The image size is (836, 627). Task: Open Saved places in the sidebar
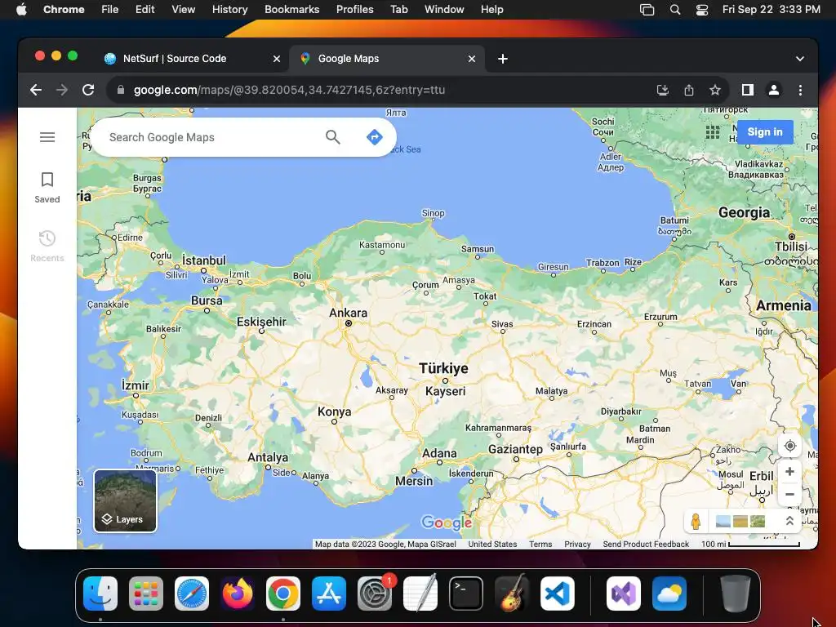(x=47, y=187)
